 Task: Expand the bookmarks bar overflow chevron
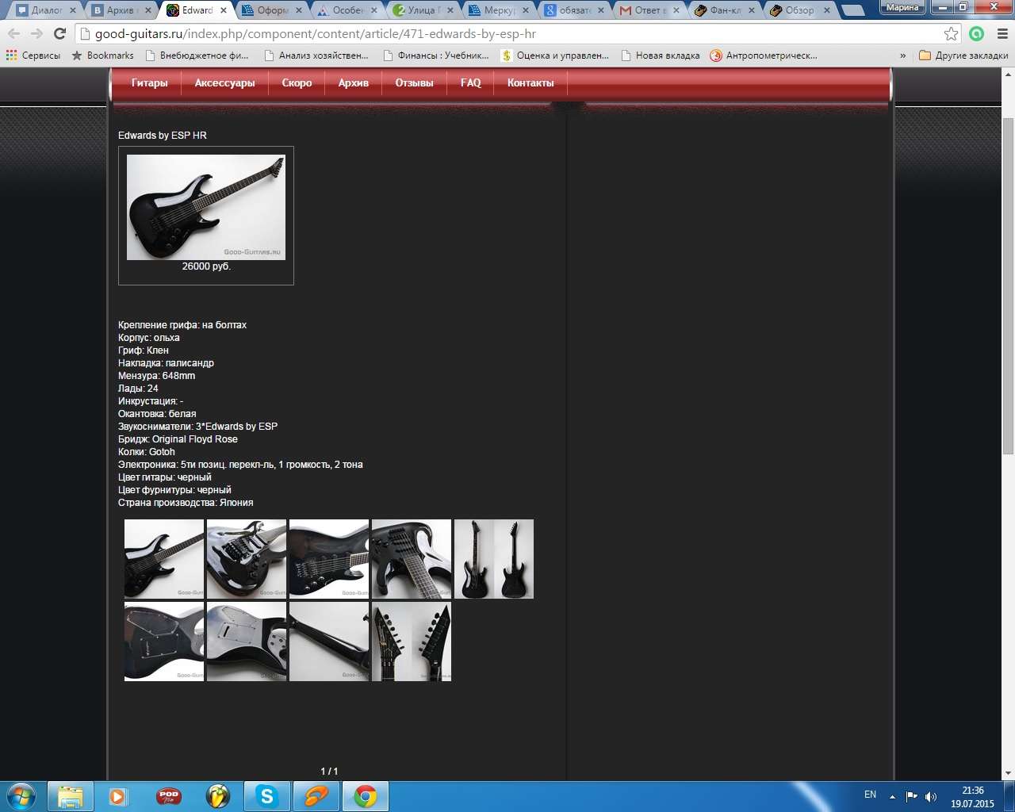(x=902, y=56)
